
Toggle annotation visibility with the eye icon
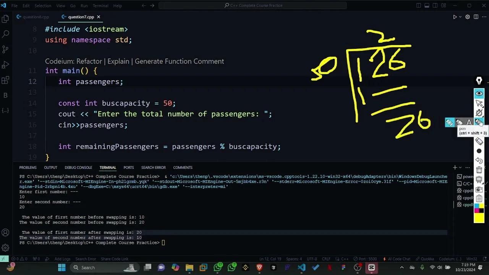tap(479, 94)
